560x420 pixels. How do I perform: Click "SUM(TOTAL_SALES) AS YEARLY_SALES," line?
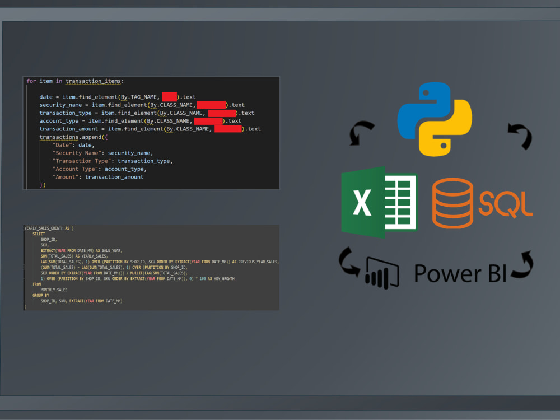74,256
